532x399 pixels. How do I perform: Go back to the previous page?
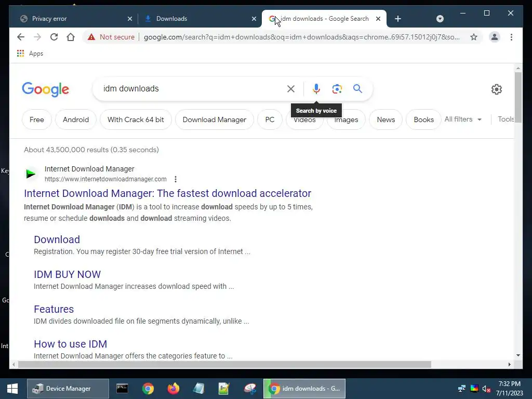point(21,37)
